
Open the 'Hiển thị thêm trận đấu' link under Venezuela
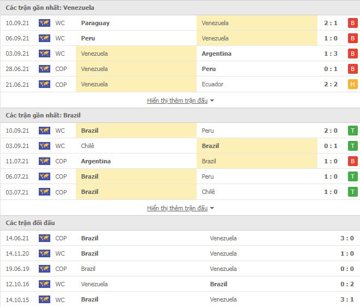pyautogui.click(x=177, y=101)
